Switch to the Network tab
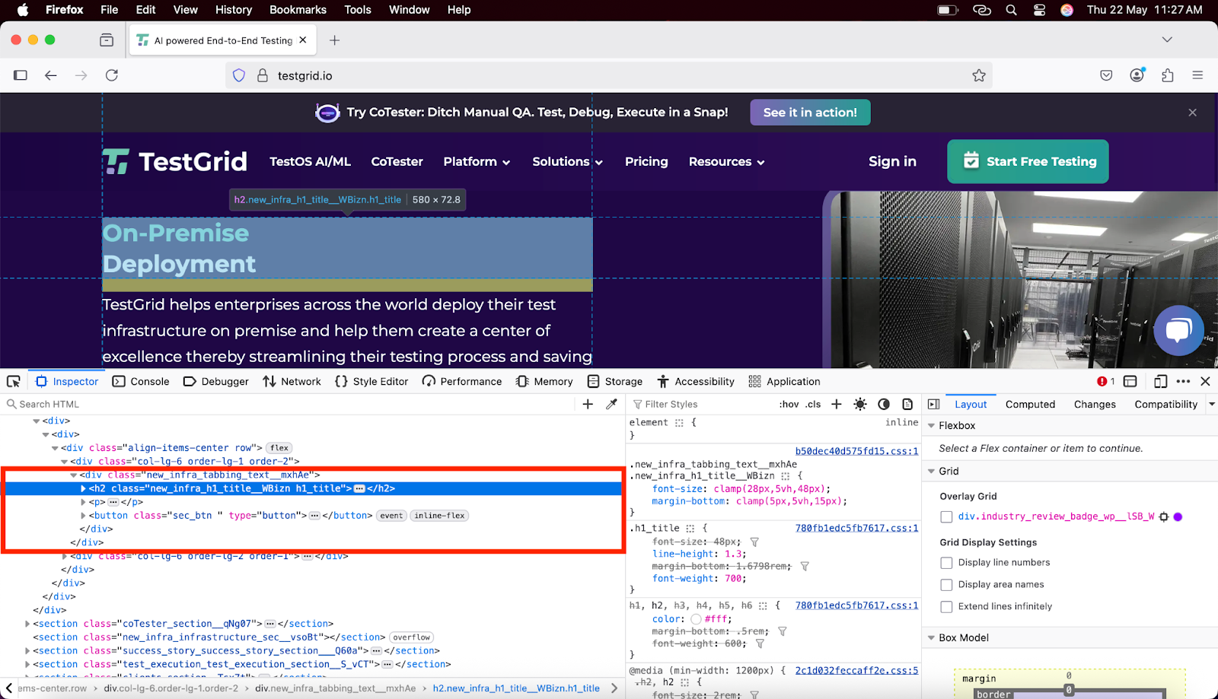The image size is (1218, 699). pos(292,381)
